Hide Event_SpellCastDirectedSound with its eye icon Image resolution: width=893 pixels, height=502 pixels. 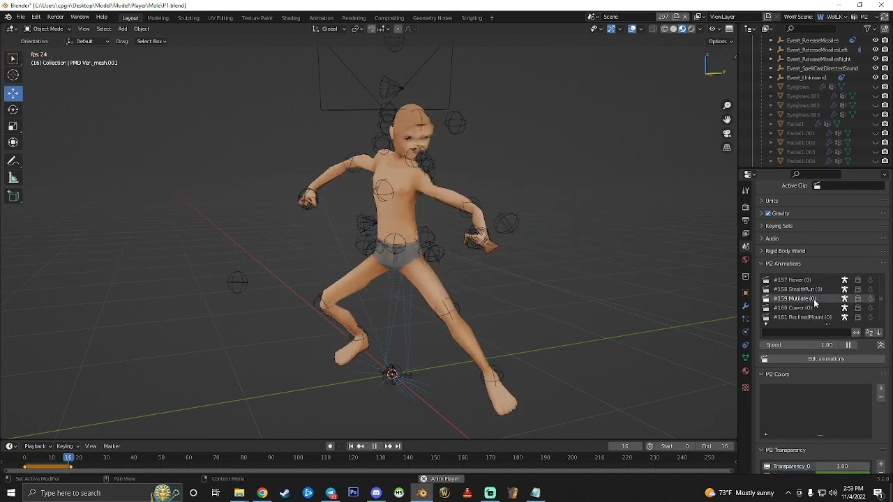click(876, 68)
